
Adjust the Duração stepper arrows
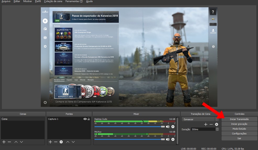click(217, 129)
